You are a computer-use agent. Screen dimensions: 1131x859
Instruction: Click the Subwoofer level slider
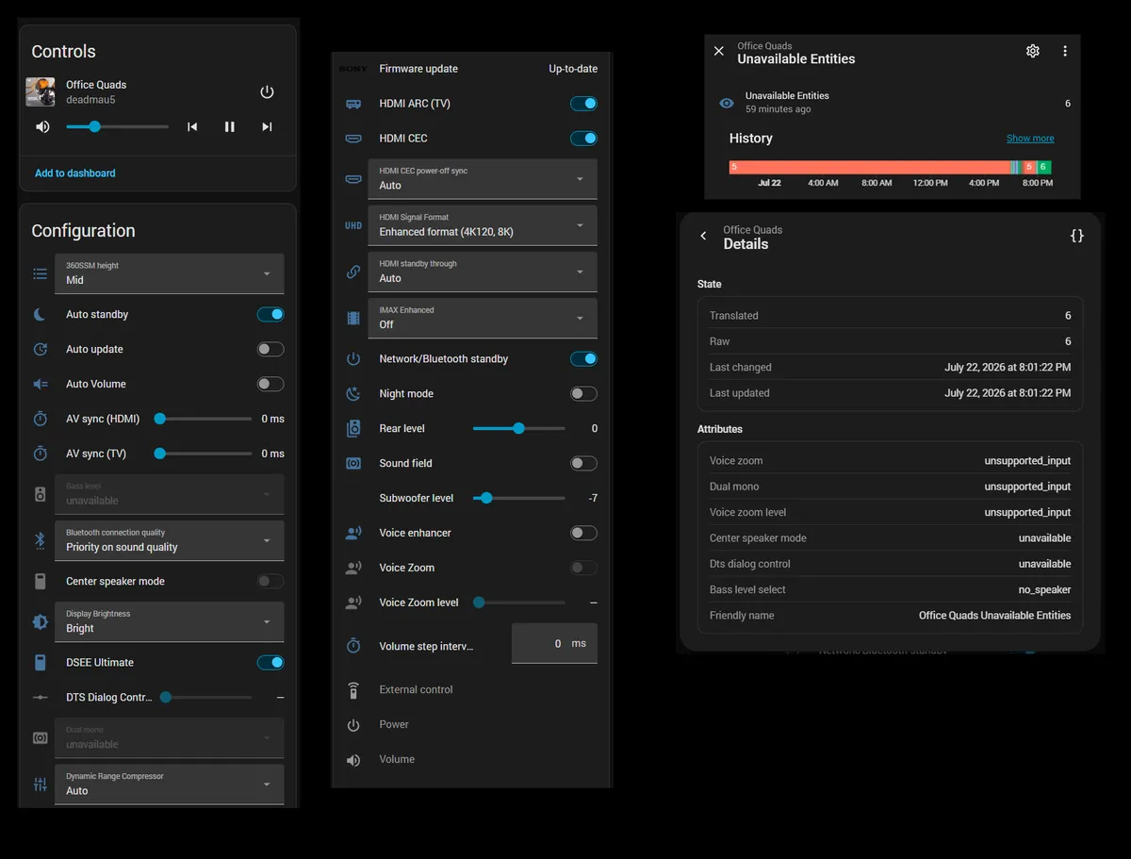[519, 498]
